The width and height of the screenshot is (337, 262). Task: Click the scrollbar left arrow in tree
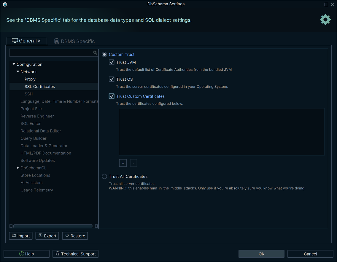click(x=11, y=226)
